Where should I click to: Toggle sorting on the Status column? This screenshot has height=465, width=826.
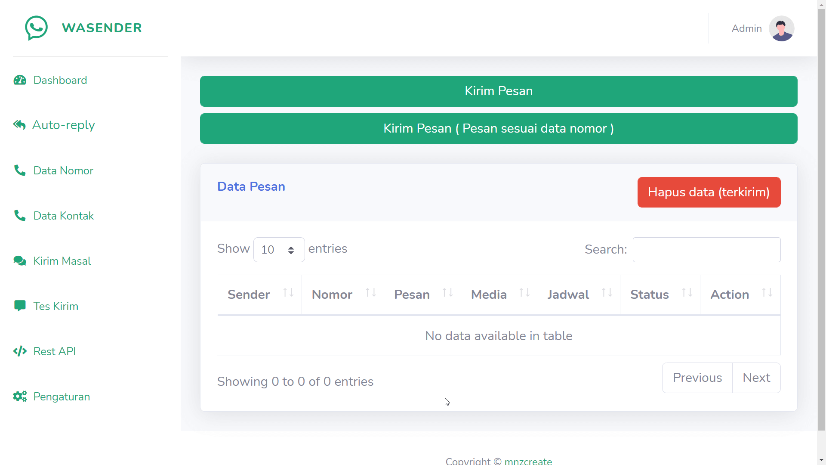point(687,292)
